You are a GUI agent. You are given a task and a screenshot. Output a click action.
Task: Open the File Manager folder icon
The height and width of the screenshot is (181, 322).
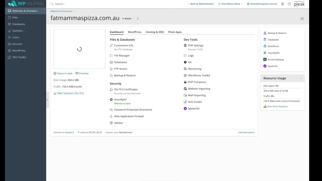111,56
